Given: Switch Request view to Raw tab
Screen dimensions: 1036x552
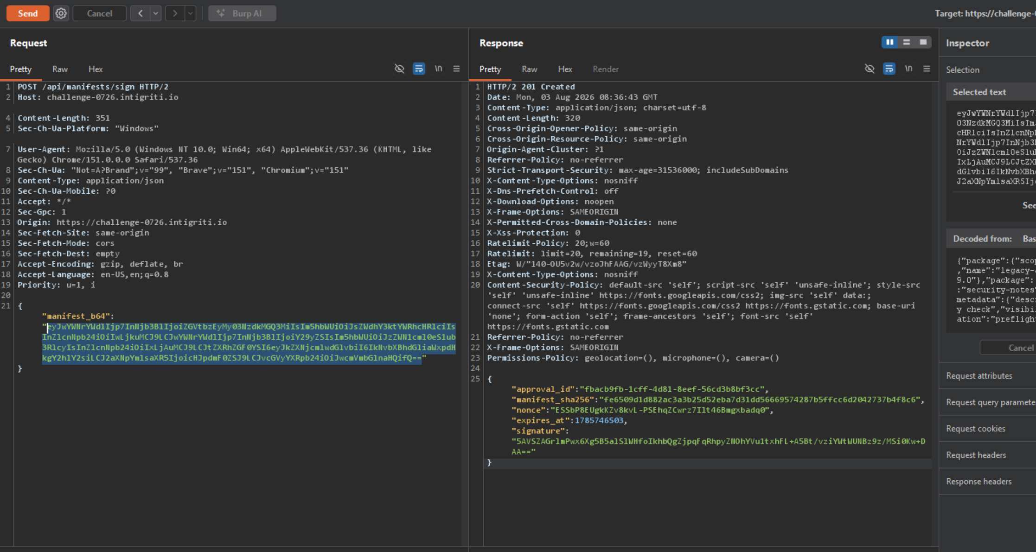Looking at the screenshot, I should (60, 69).
